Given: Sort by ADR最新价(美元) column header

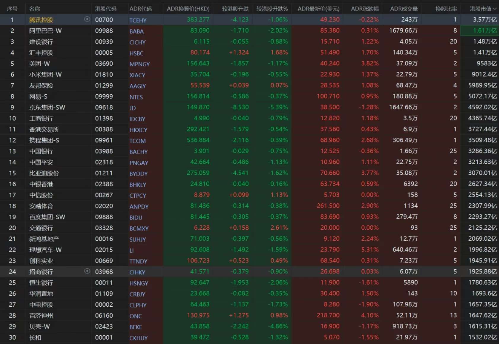Looking at the screenshot, I should tap(318, 9).
